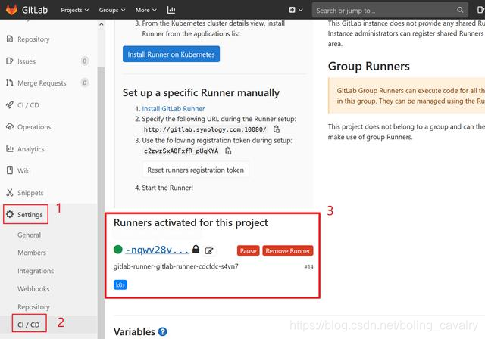This screenshot has height=339, width=485.
Task: Click runner description gitlab-runner-gitlab-runner-cdcfdc-s4vn7
Action: [176, 266]
